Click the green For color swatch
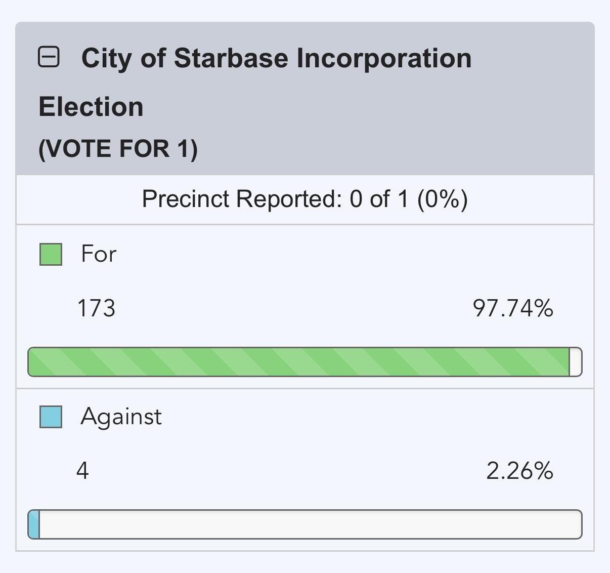The image size is (610, 573). click(x=51, y=254)
